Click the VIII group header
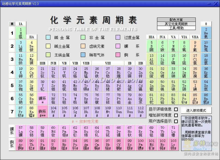 (108, 63)
